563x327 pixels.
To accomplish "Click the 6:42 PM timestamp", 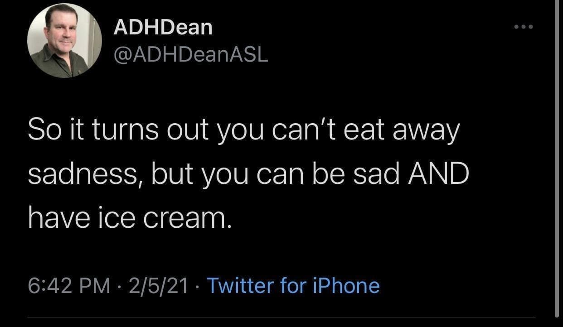I will click(x=69, y=286).
